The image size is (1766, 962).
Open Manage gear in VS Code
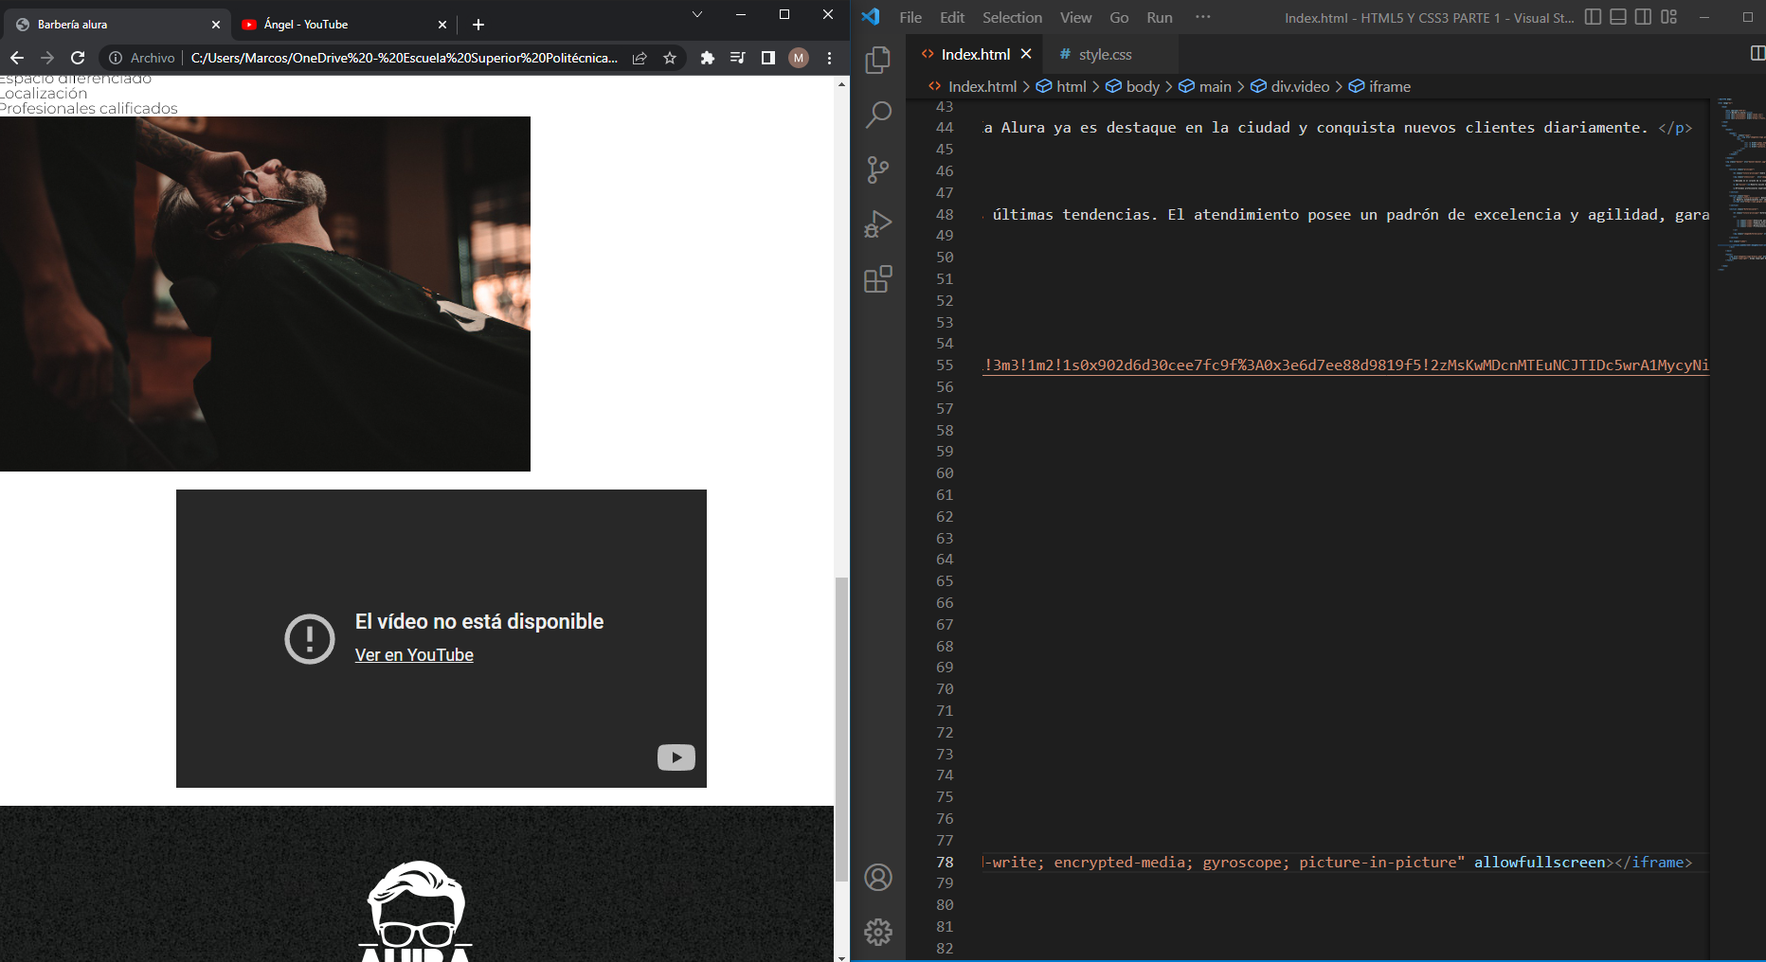[x=878, y=933]
